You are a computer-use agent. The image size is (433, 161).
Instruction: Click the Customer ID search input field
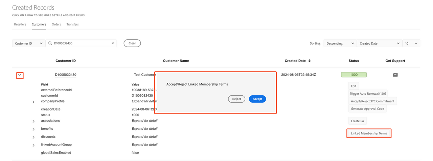[81, 43]
